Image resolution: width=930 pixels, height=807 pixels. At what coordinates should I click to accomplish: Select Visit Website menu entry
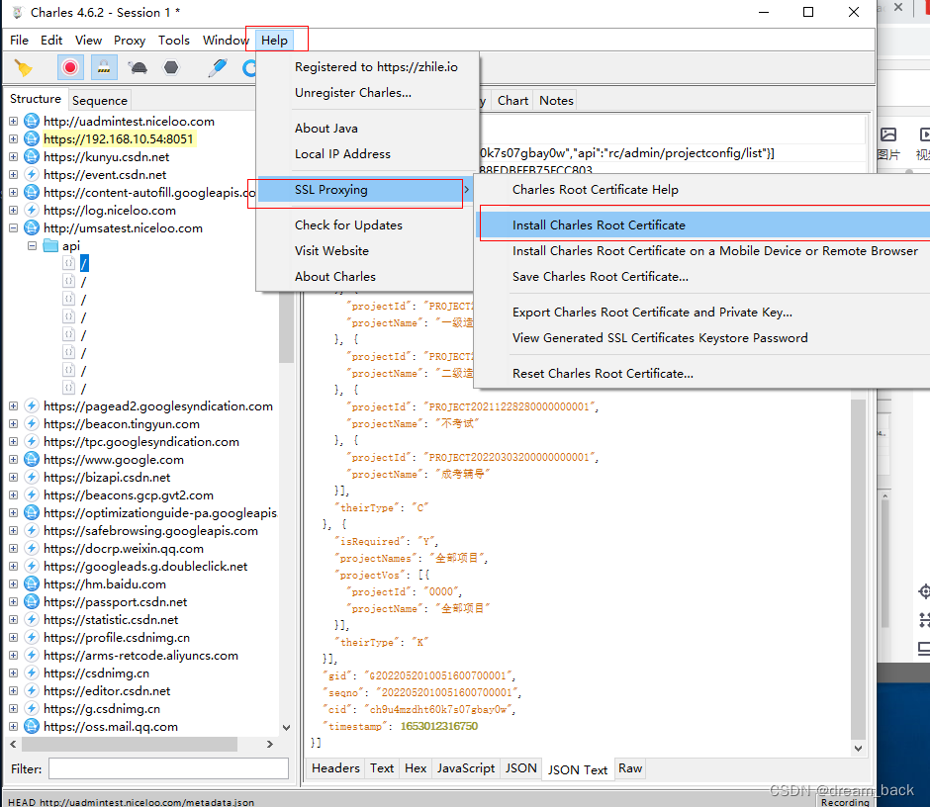[x=331, y=251]
